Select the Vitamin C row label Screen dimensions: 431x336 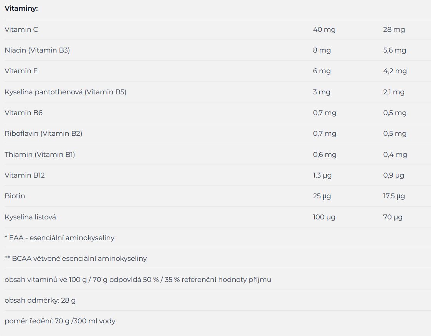[21, 30]
